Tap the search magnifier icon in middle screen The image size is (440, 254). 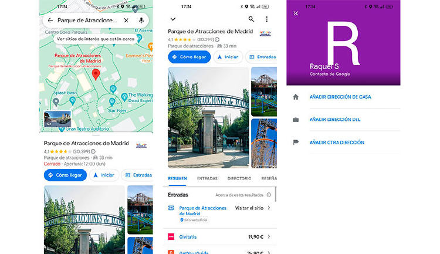[x=251, y=19]
